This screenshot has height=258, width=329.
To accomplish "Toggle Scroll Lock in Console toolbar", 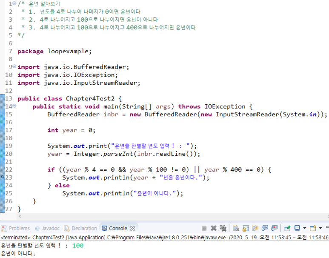I will pos(246,228).
